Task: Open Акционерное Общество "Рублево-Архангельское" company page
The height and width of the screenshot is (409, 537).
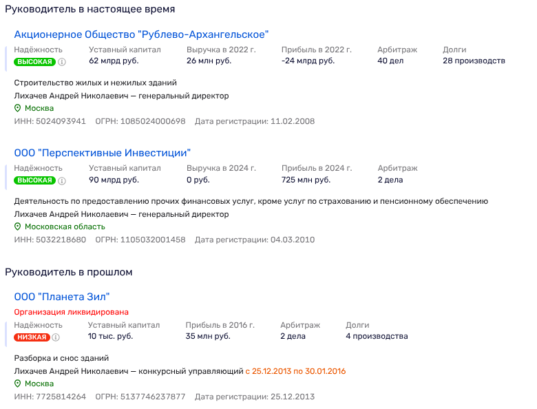Action: point(141,34)
